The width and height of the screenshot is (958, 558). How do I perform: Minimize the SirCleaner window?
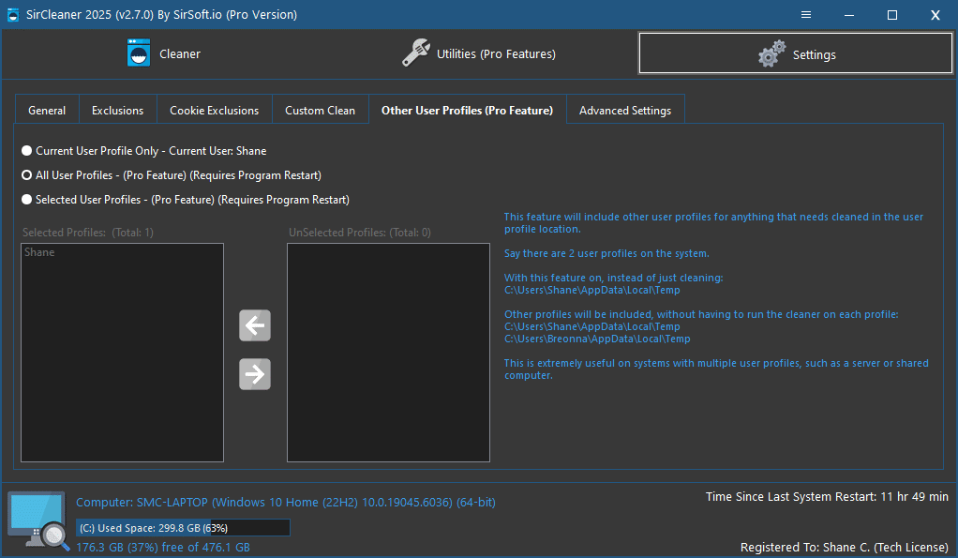click(x=848, y=15)
